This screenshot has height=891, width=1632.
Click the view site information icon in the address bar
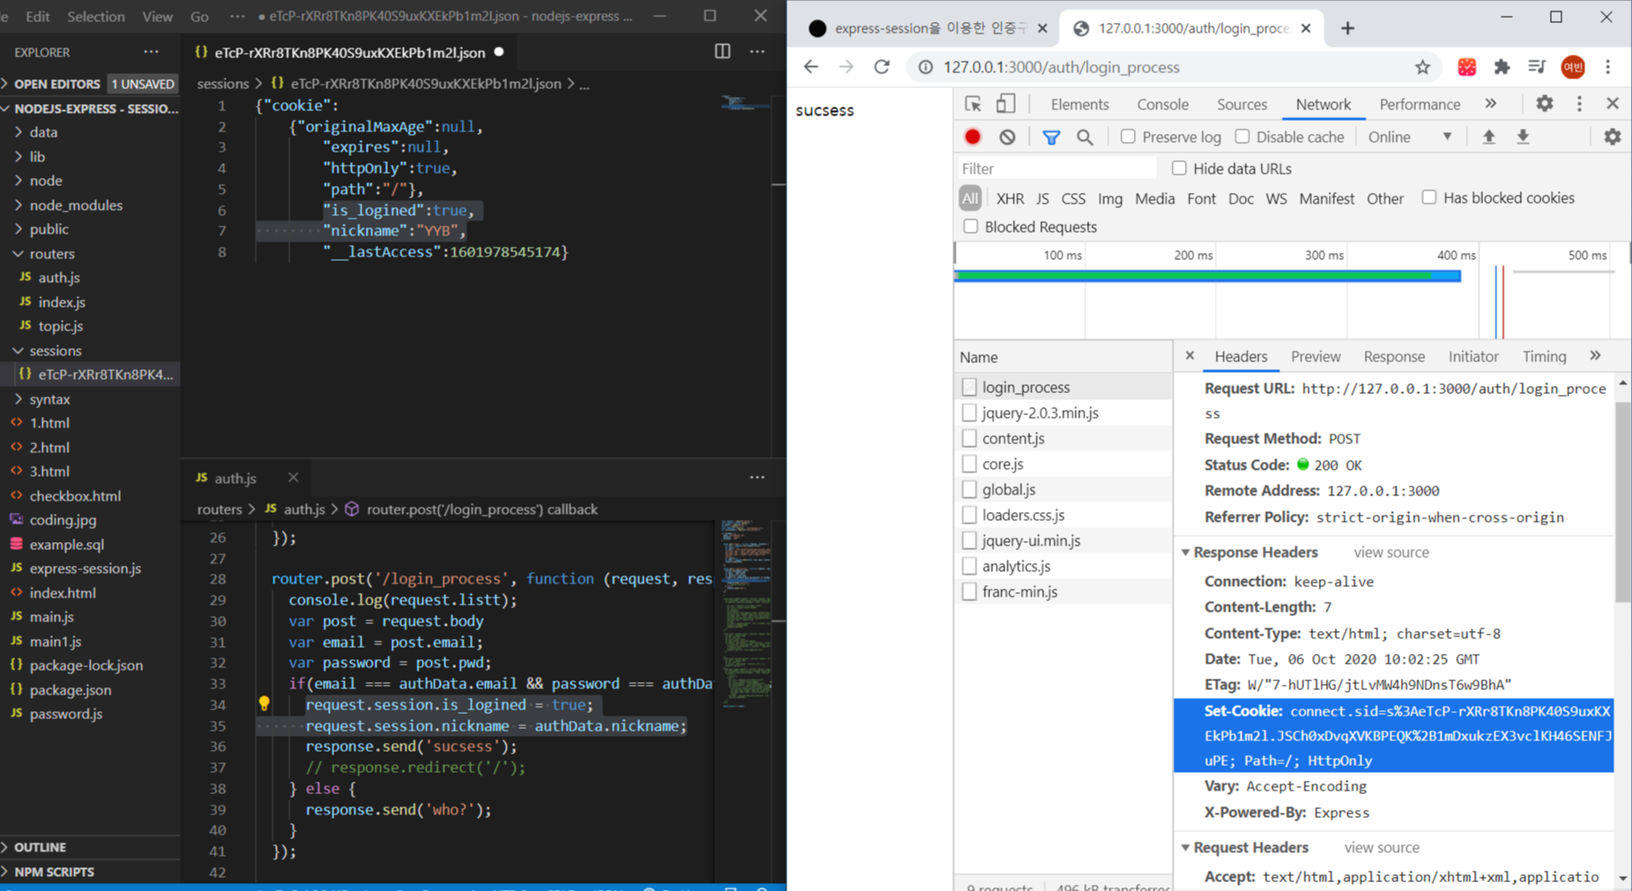(x=925, y=67)
